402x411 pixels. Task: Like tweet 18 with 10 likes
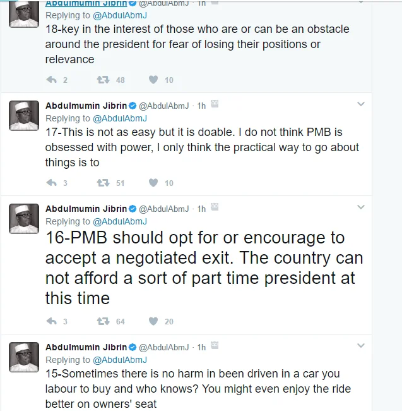click(153, 80)
